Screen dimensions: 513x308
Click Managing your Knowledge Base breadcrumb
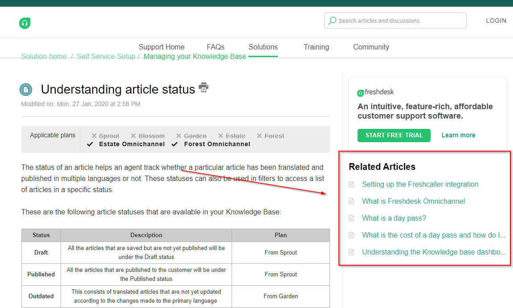pos(195,56)
